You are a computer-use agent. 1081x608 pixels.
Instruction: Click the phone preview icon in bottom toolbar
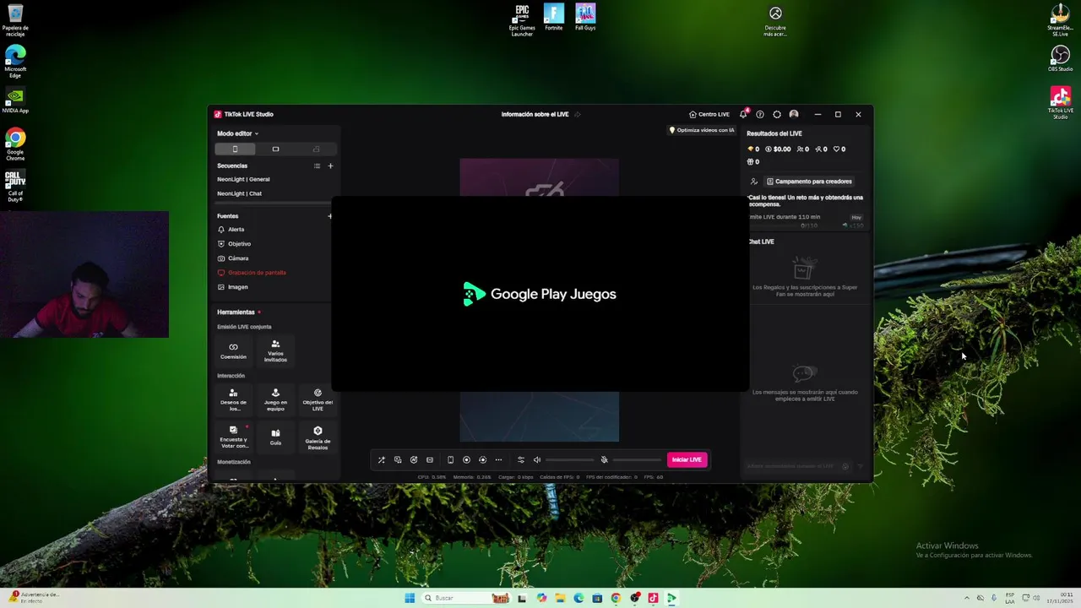point(450,460)
